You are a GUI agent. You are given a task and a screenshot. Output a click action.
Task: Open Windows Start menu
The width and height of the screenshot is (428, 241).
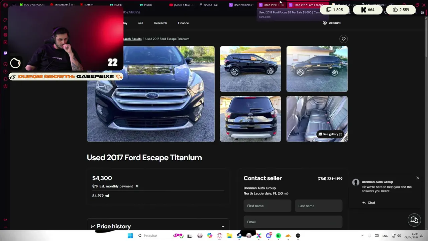[x=130, y=236]
